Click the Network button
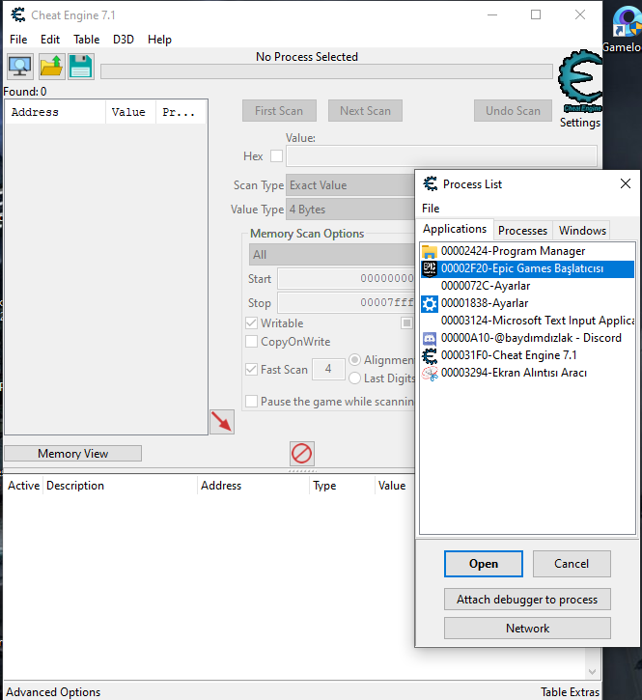The height and width of the screenshot is (700, 642). [x=527, y=629]
